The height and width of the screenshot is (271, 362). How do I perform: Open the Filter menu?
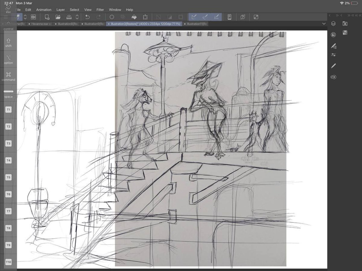pyautogui.click(x=100, y=10)
